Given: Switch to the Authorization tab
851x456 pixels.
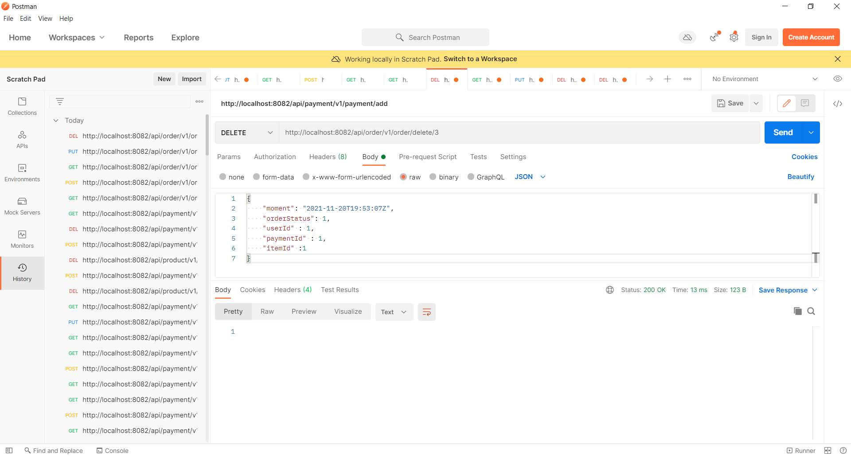Looking at the screenshot, I should pos(275,157).
